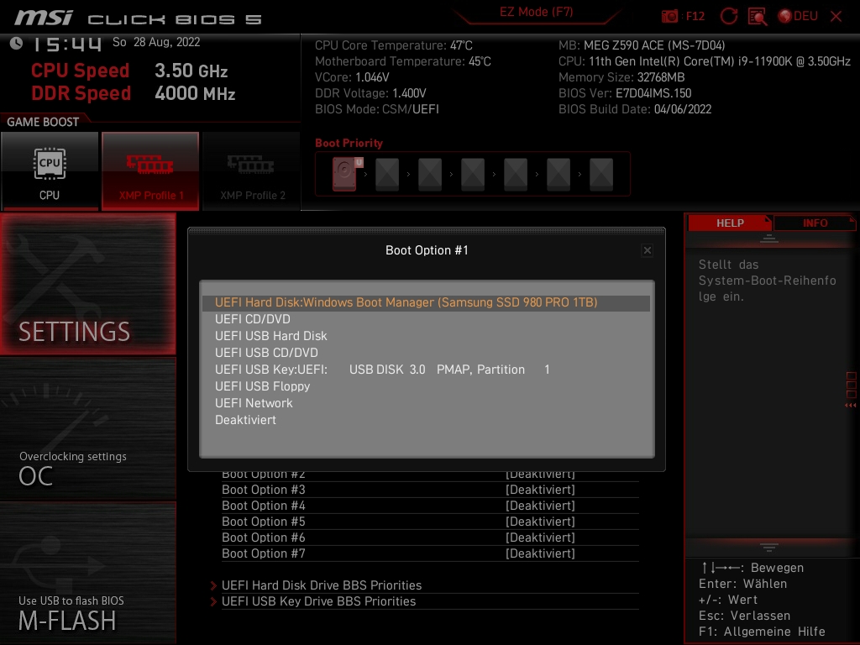Choose UEFI CD/DVD boot option
Screen dimensions: 860x645
(x=426, y=319)
